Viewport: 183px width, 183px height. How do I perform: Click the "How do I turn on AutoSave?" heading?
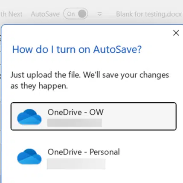tap(77, 50)
